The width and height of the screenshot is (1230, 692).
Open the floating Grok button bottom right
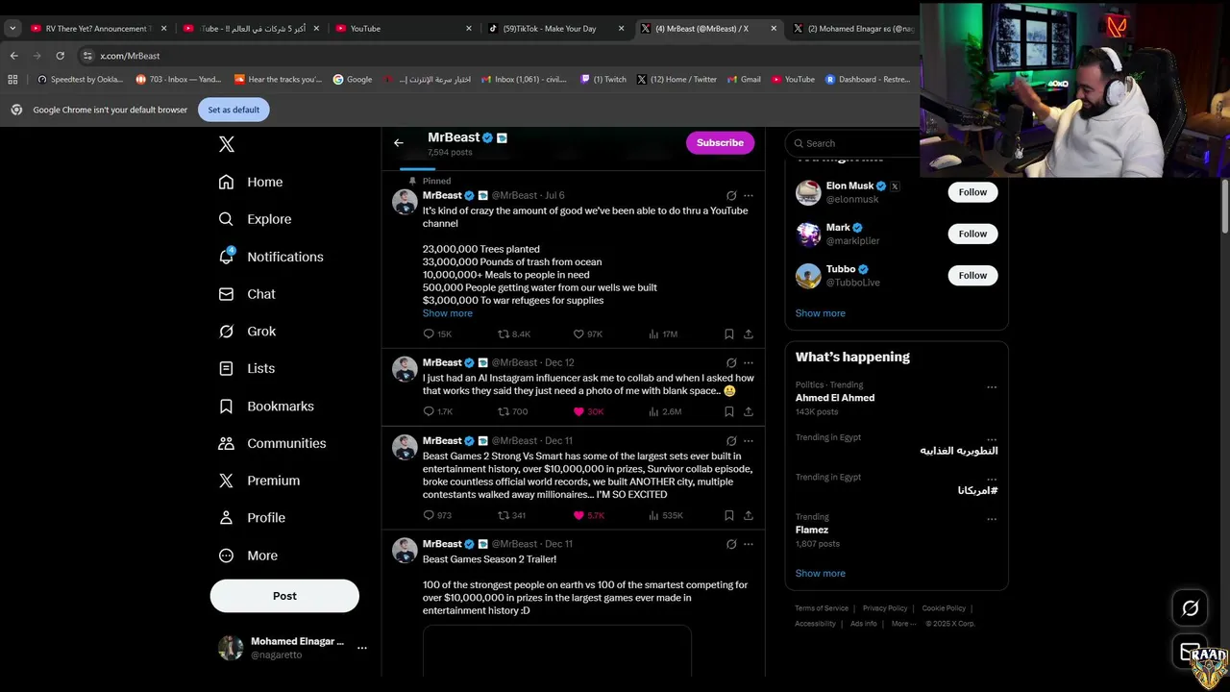1190,607
